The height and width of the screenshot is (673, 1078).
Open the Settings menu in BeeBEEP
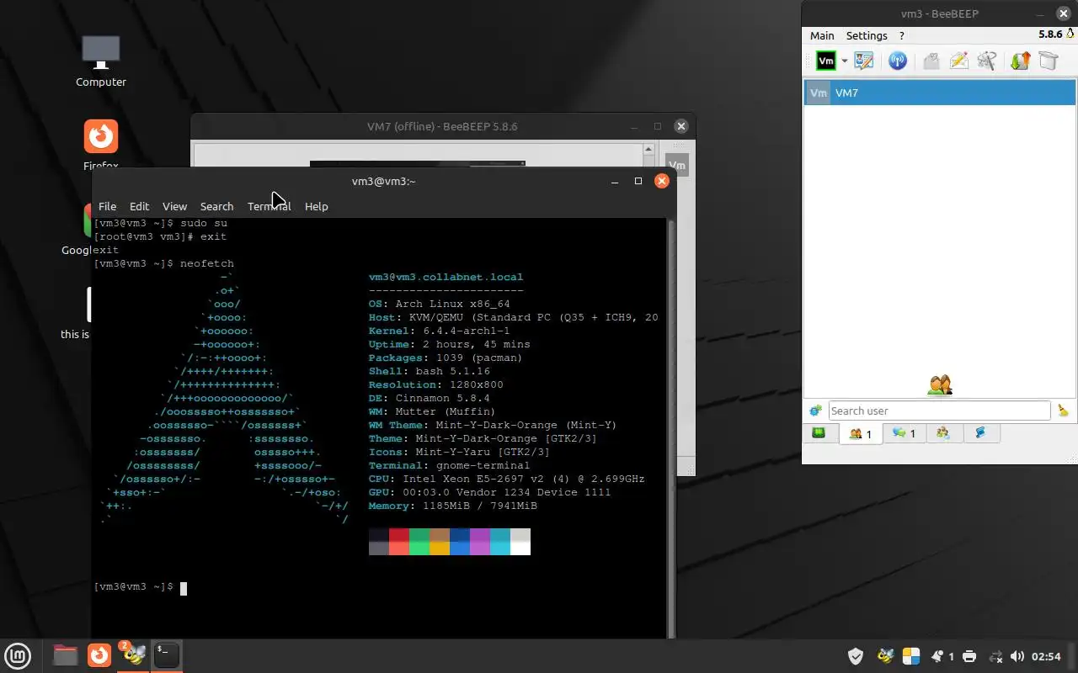click(x=867, y=35)
